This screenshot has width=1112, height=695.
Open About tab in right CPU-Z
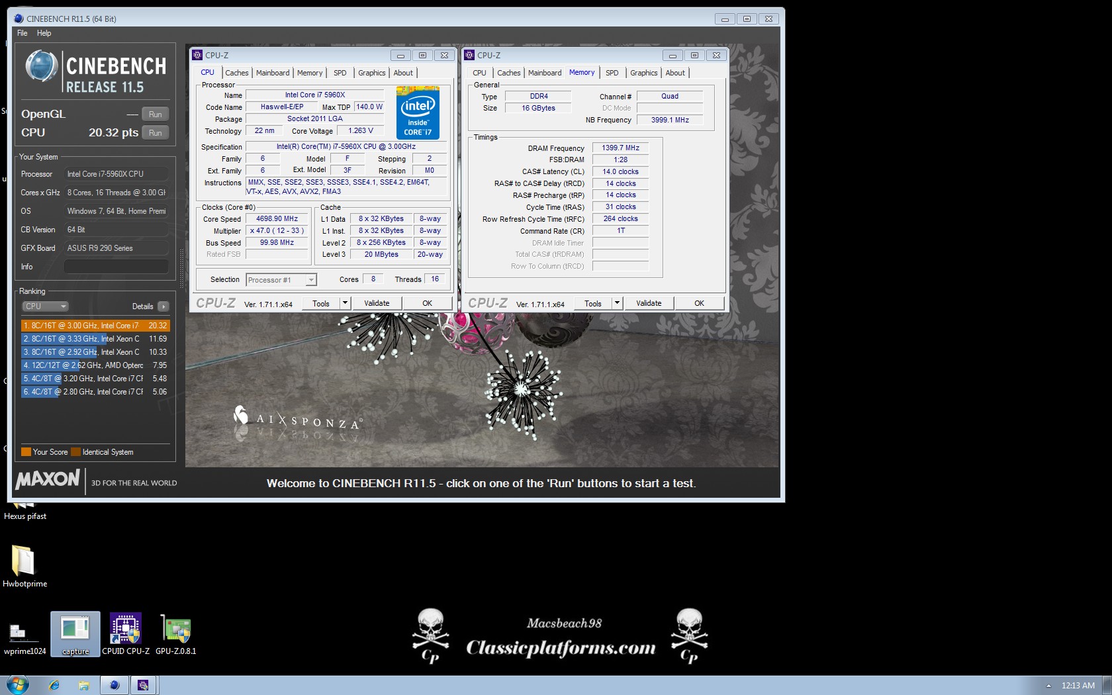[x=675, y=73]
